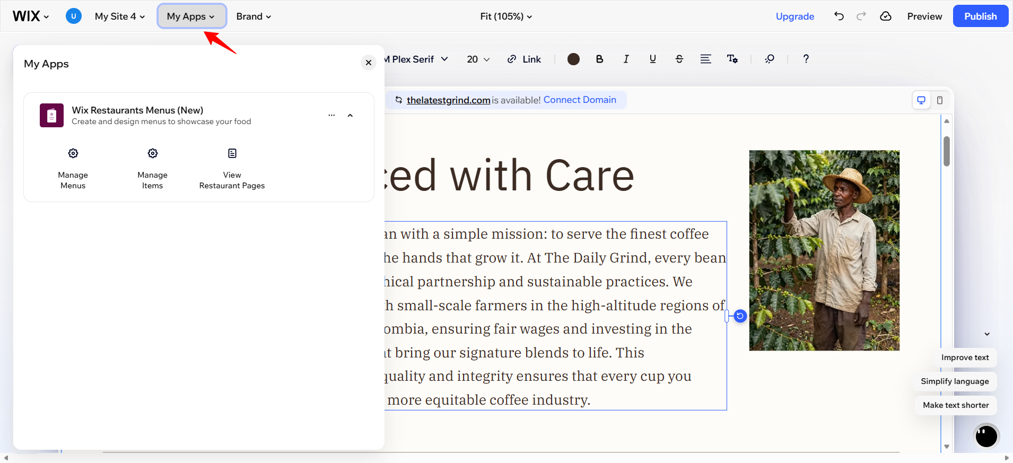This screenshot has height=463, width=1013.
Task: Click the farmer coffee plantation image
Action: (824, 250)
